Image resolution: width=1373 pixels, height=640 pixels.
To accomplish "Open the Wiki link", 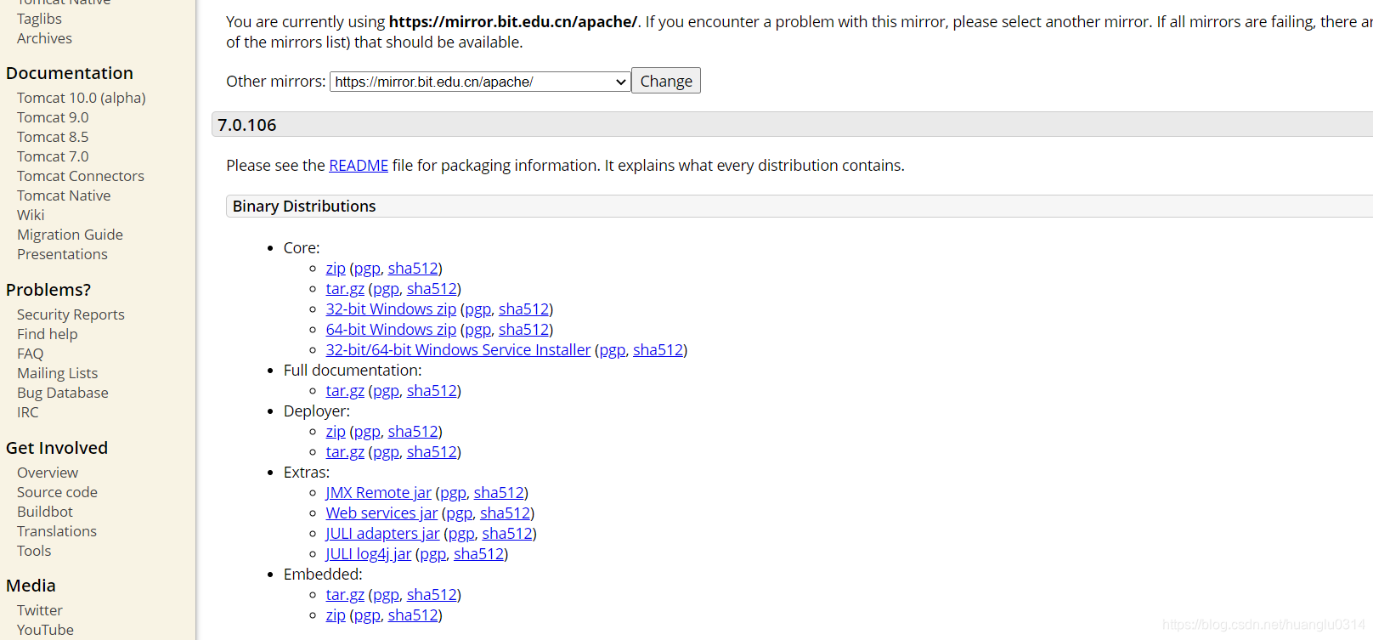I will click(31, 215).
